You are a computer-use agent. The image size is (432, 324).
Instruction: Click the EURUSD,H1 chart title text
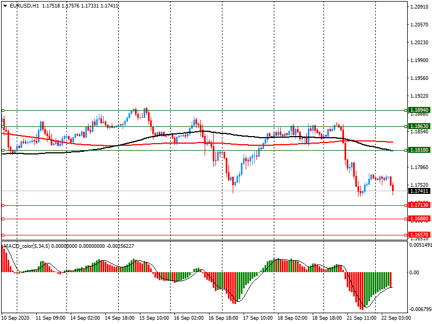click(x=24, y=6)
